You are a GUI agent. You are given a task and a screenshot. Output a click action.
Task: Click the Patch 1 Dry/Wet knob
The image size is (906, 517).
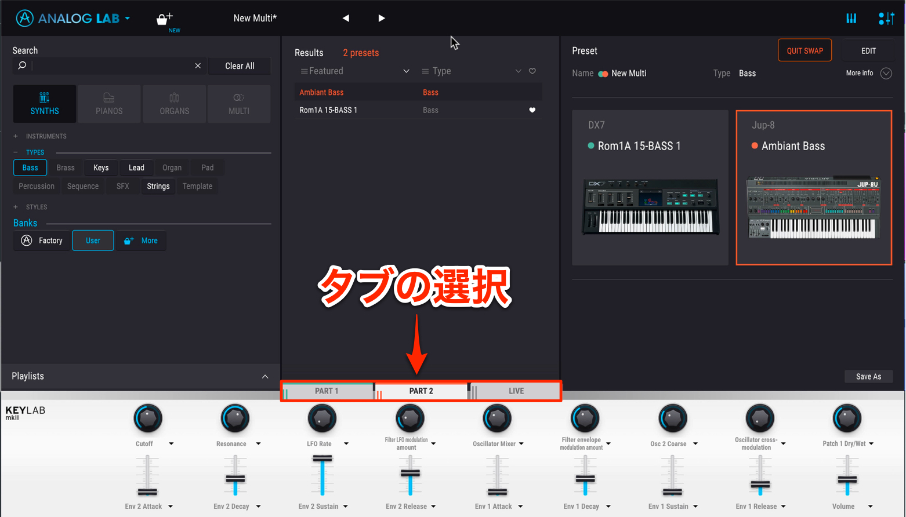(847, 418)
